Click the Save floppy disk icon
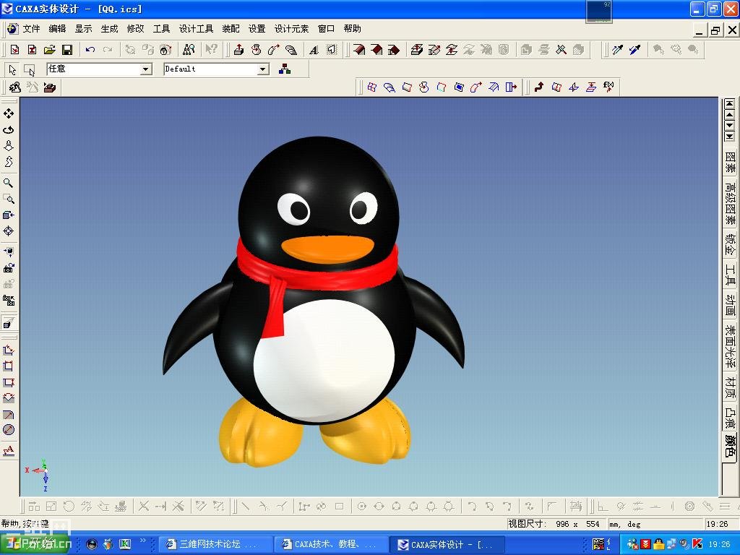740x555 pixels. click(x=67, y=50)
